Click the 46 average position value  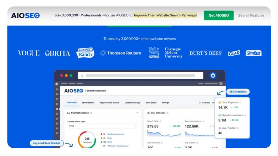[x=220, y=133]
